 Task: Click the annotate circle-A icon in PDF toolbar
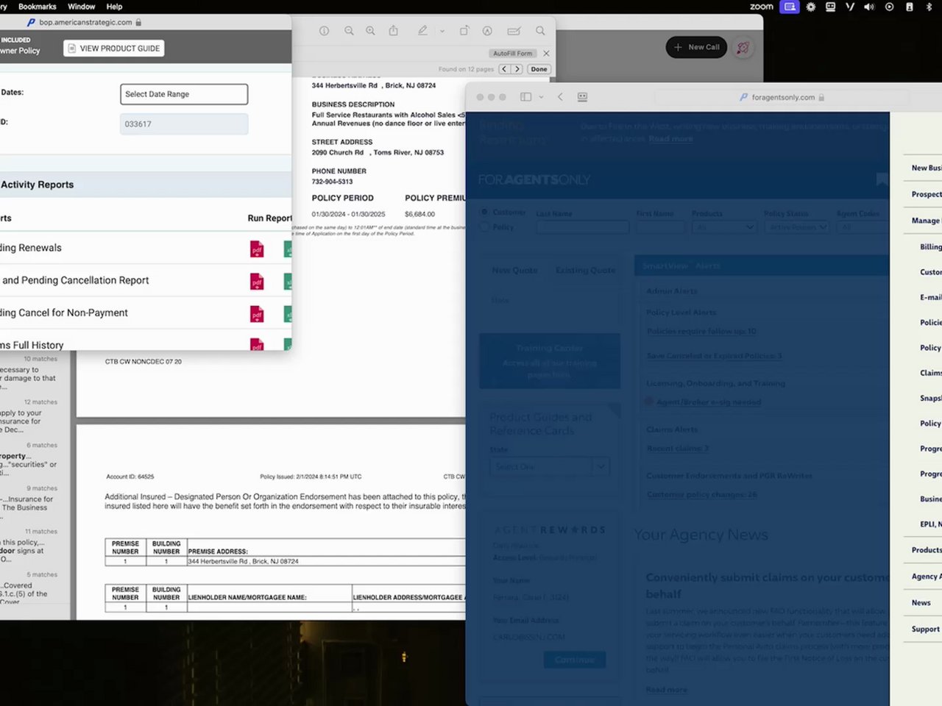[487, 31]
